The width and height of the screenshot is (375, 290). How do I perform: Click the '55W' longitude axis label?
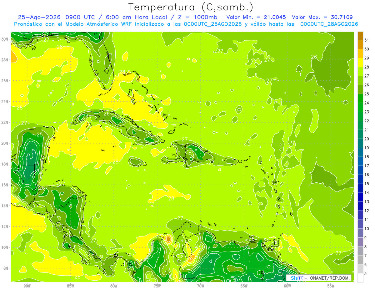(x=331, y=286)
